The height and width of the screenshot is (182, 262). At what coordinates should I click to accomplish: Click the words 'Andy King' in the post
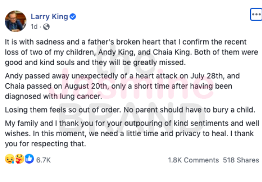117,52
